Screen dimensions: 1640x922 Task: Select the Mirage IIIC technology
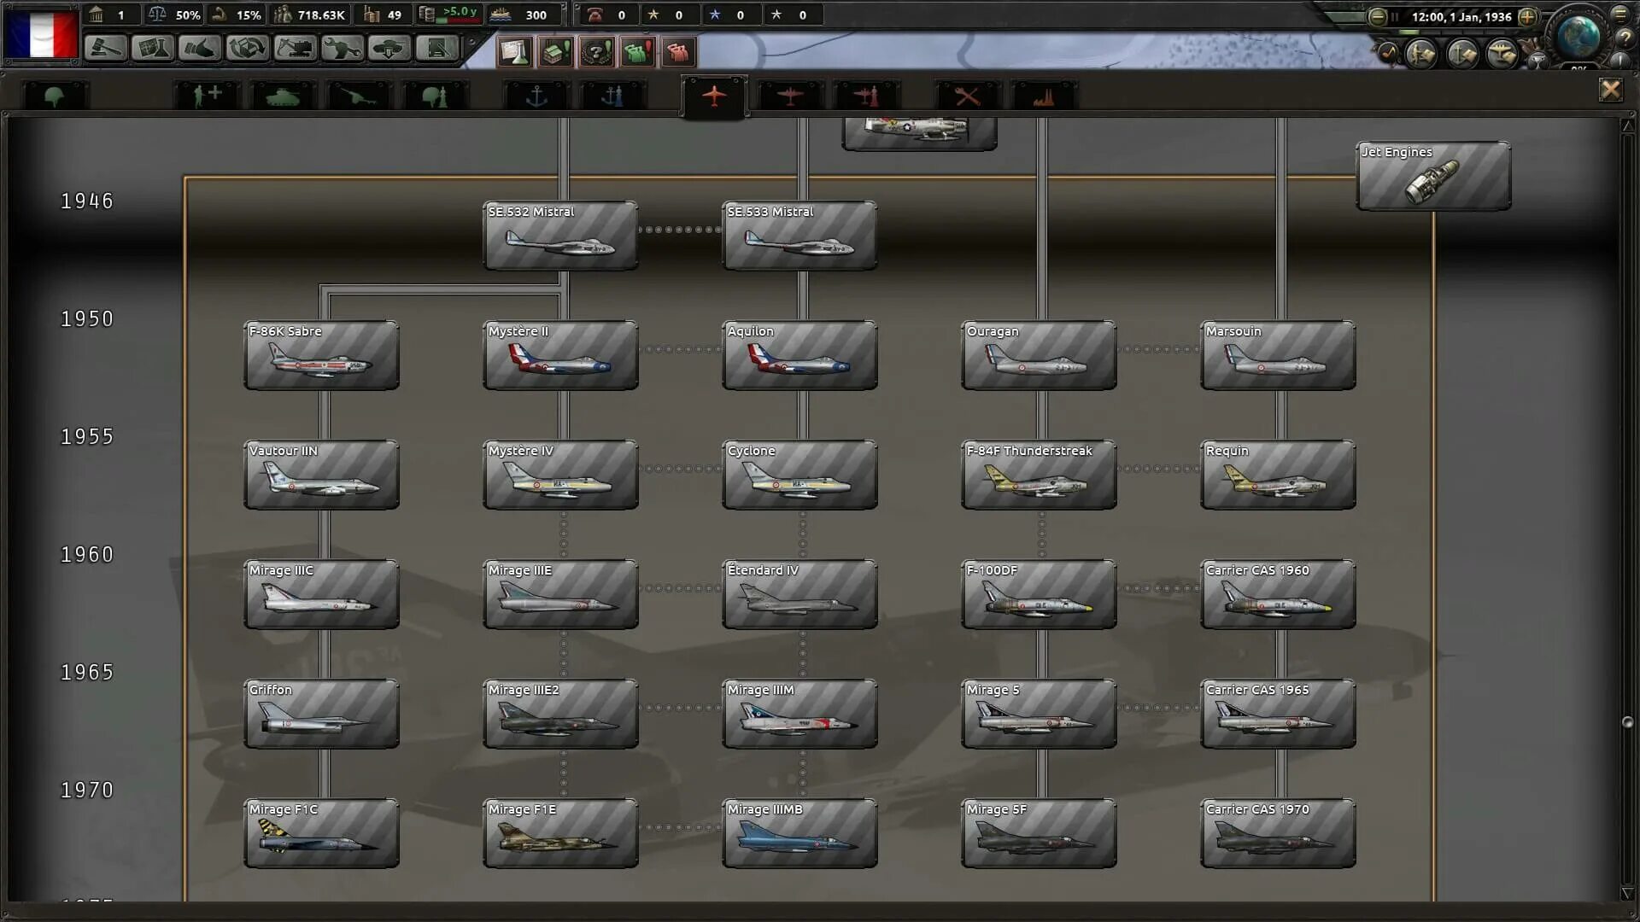tap(321, 594)
